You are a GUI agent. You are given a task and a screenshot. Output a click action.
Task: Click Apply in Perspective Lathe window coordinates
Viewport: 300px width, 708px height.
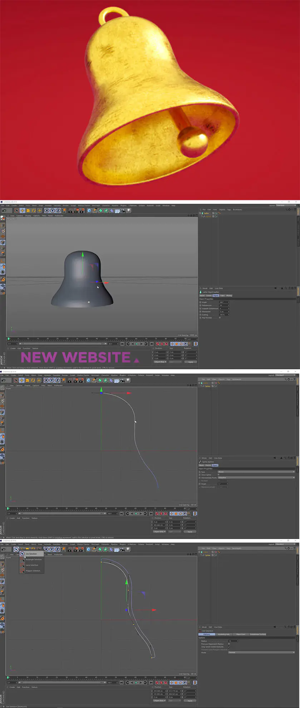(190, 362)
